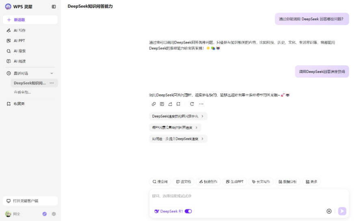Open 收藏夹 favorites in the sidebar
Image resolution: width=357 pixels, height=221 pixels.
(x=30, y=104)
